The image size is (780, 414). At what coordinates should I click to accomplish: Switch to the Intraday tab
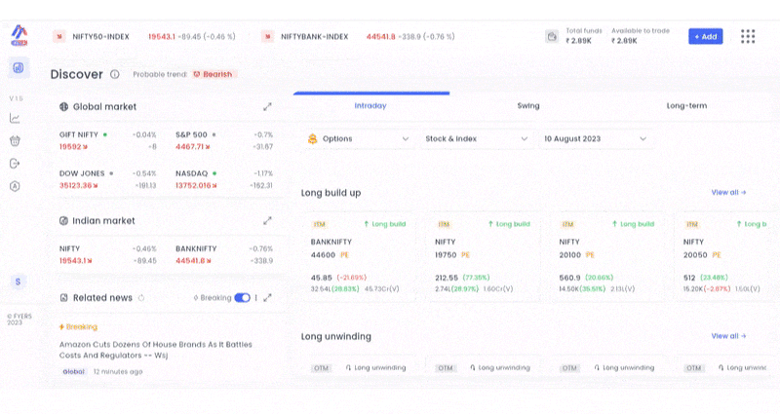[x=370, y=106]
